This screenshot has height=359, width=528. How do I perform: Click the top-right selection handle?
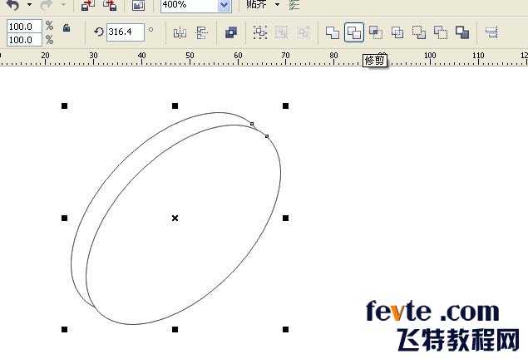pos(285,106)
